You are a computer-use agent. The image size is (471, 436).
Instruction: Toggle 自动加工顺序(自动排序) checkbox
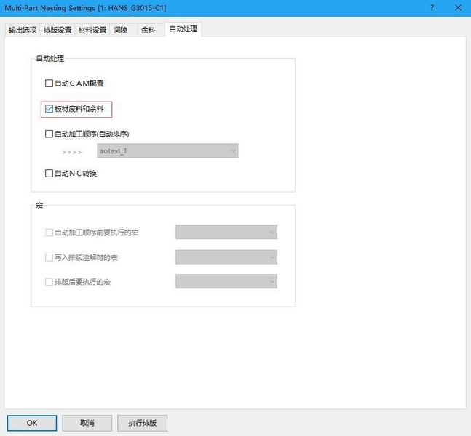[49, 134]
